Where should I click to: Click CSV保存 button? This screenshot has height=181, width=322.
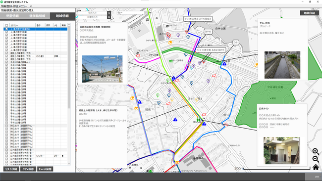pyautogui.click(x=28, y=169)
